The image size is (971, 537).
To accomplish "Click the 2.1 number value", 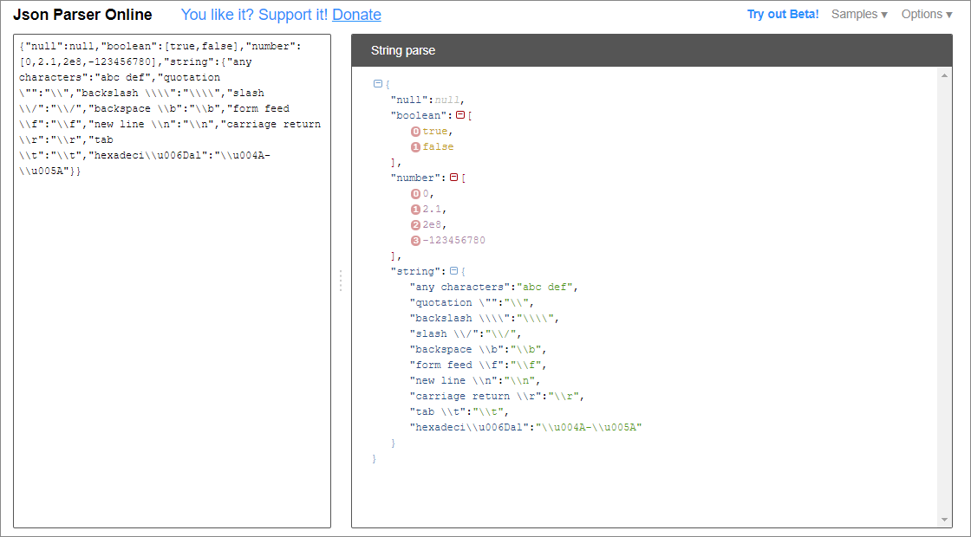I will [433, 209].
